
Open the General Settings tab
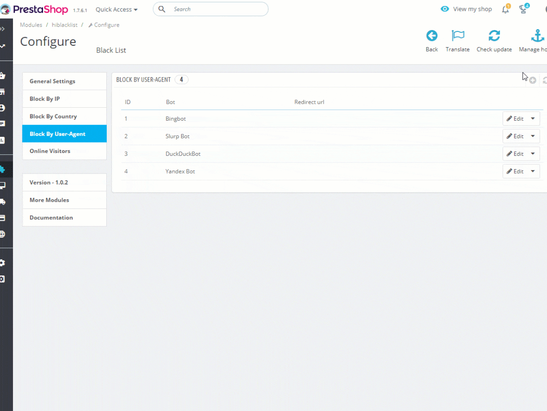point(65,81)
